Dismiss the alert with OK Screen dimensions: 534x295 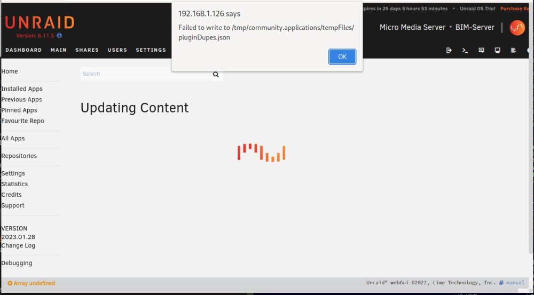pyautogui.click(x=342, y=57)
